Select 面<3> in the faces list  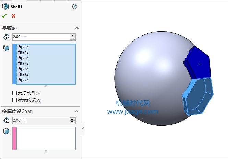click(23, 58)
